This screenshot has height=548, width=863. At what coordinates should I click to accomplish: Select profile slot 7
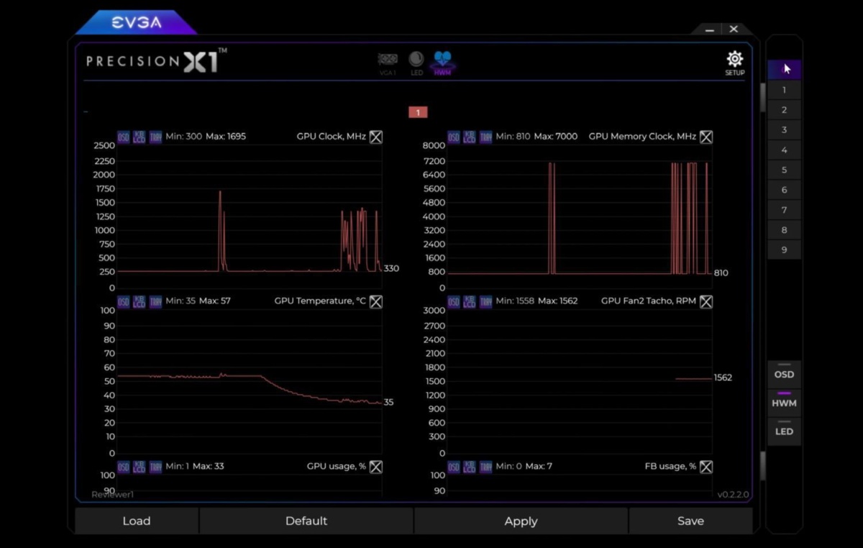tap(784, 210)
